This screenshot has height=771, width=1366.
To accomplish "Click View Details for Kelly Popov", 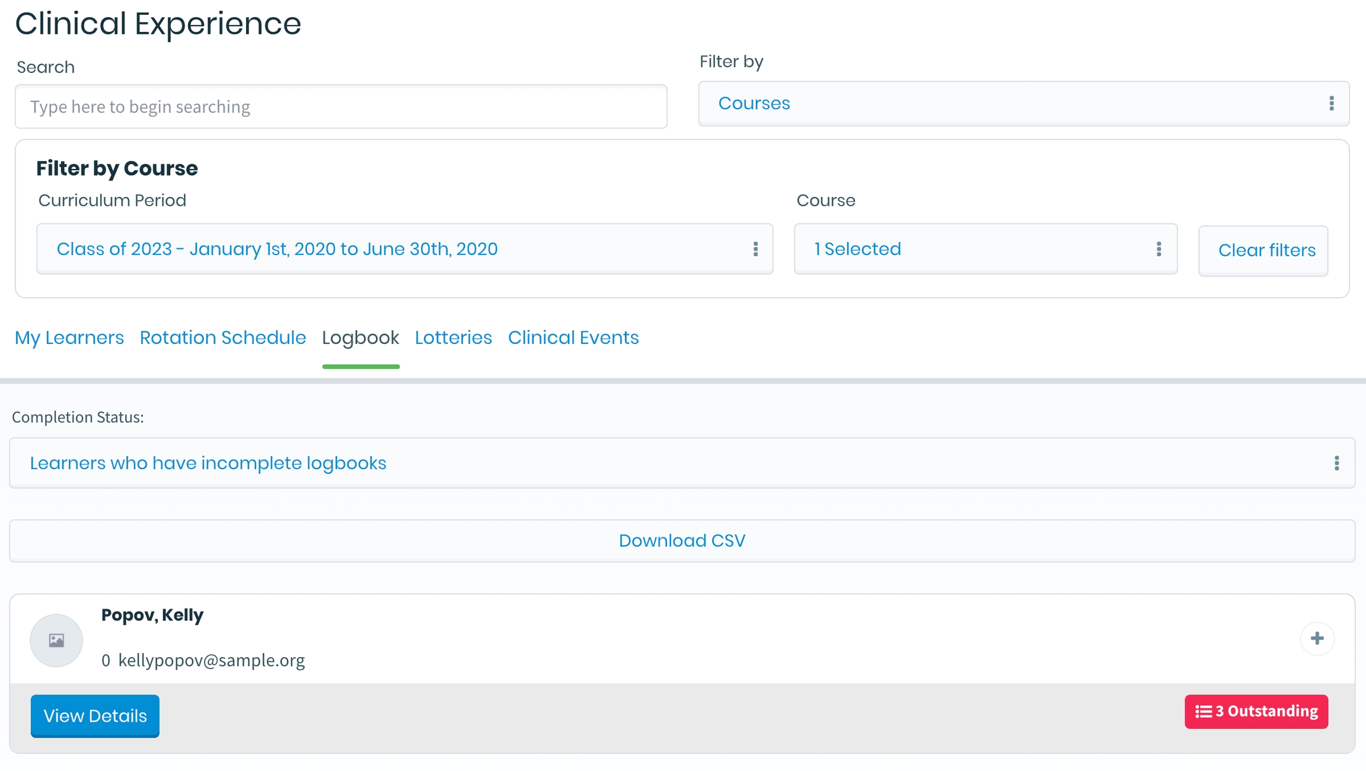I will click(95, 716).
